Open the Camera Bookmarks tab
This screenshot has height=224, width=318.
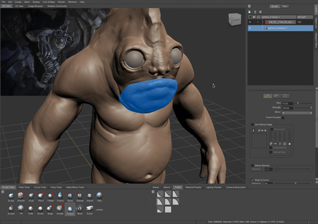pos(236,187)
